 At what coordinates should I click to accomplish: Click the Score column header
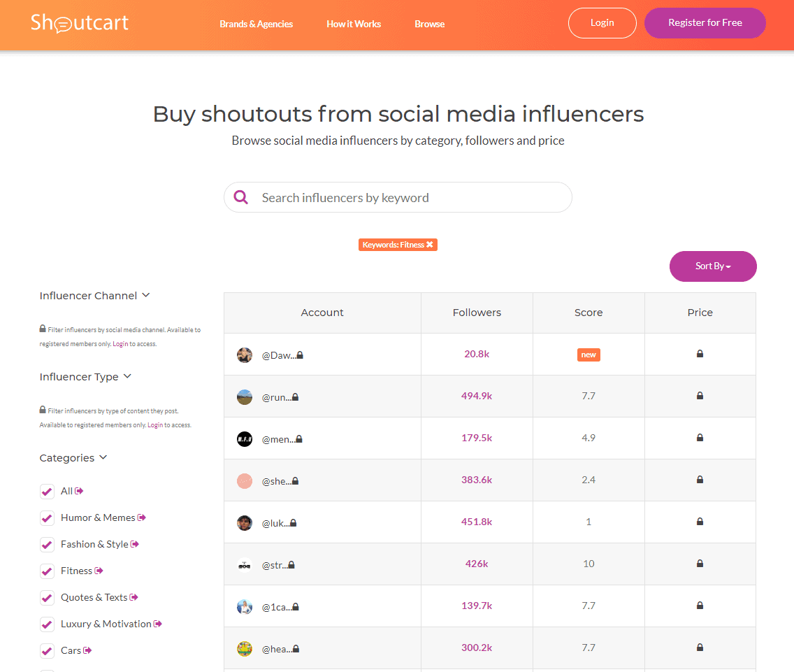pos(589,313)
